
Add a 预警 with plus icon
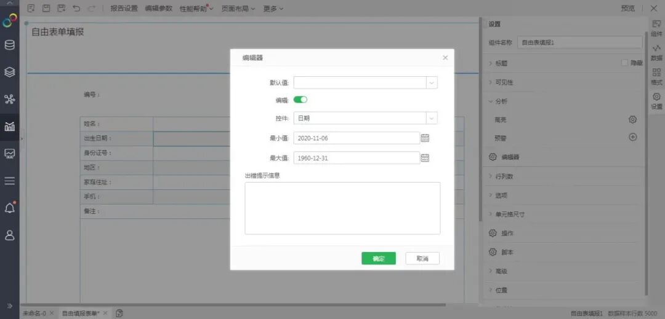click(x=632, y=137)
